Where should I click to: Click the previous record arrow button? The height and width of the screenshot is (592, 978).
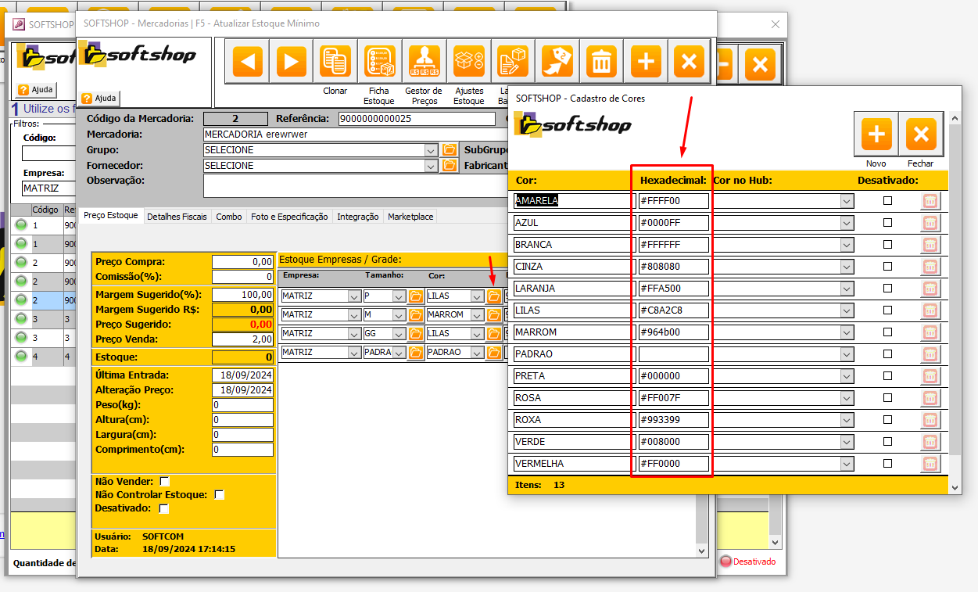pos(247,61)
